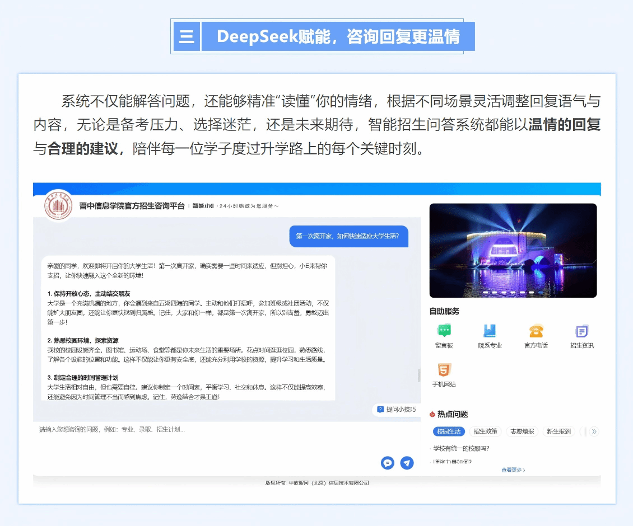Open 提问小技巧 question tips

pos(396,410)
